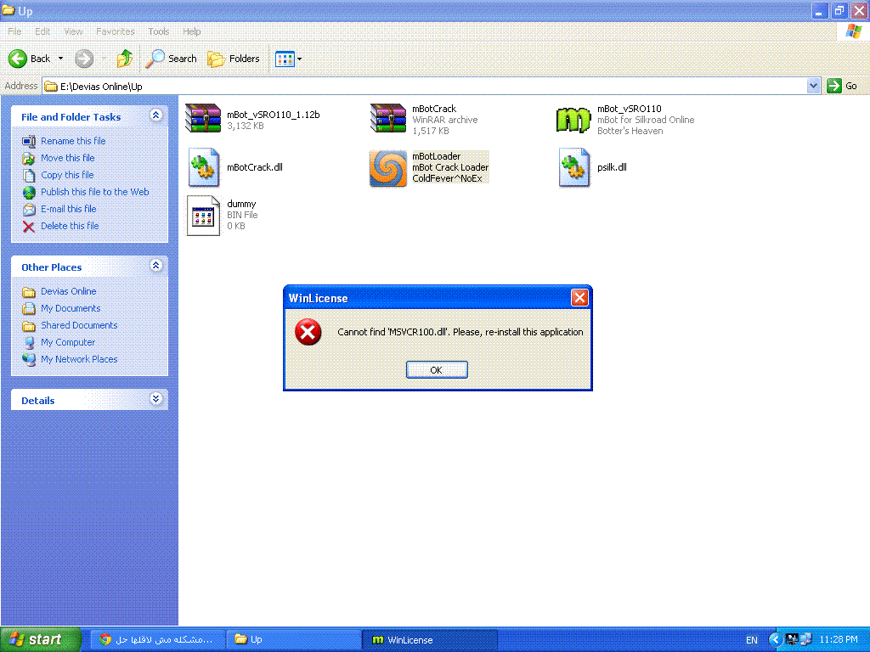Open the Edit menu
The image size is (870, 652).
[x=42, y=31]
